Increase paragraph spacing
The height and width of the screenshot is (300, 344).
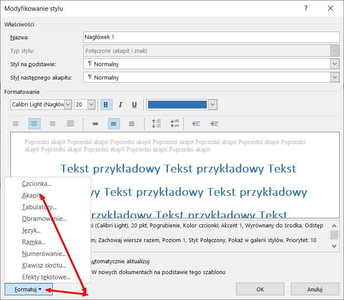tap(156, 124)
